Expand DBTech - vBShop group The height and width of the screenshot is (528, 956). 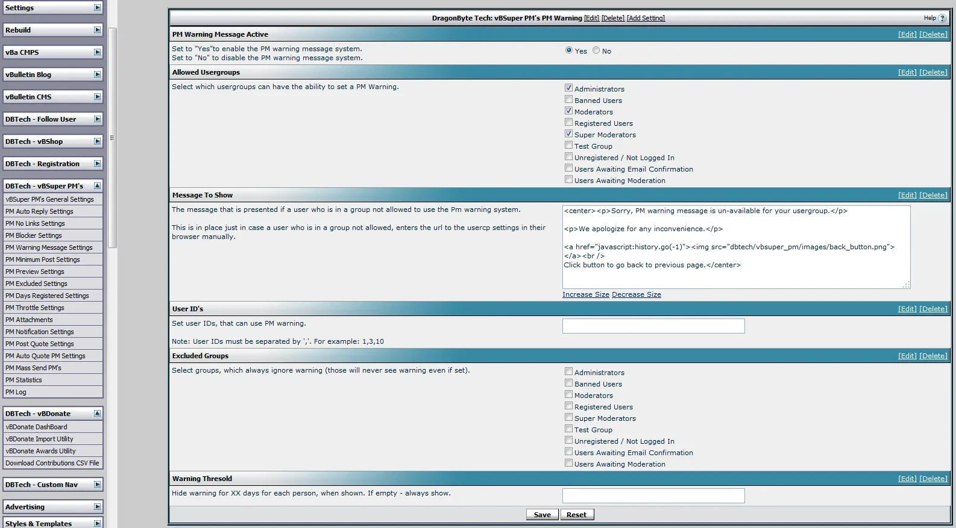tap(97, 141)
